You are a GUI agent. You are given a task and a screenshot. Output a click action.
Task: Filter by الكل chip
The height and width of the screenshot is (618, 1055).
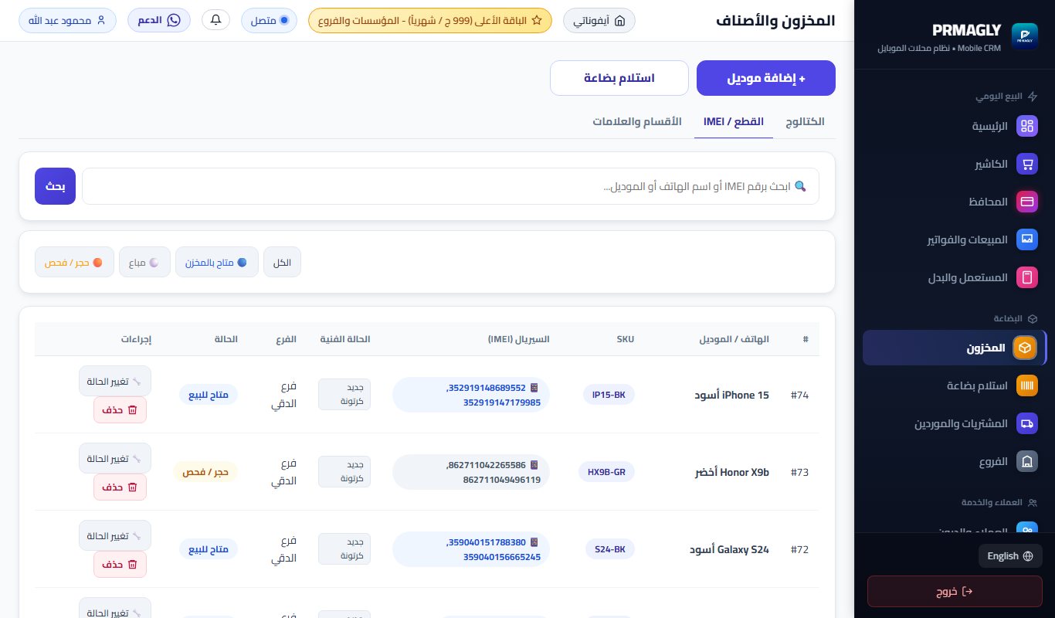[x=282, y=262]
